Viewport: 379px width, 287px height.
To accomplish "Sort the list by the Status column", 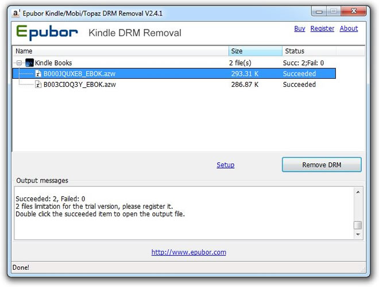I will pyautogui.click(x=309, y=51).
